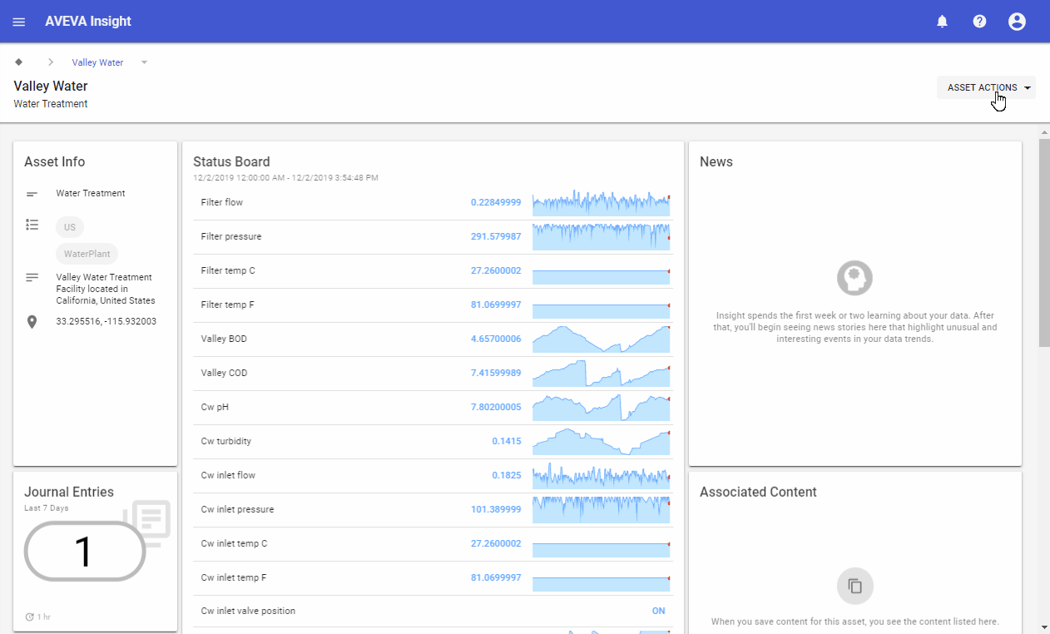Open the notifications bell
The width and height of the screenshot is (1050, 634).
pos(942,22)
